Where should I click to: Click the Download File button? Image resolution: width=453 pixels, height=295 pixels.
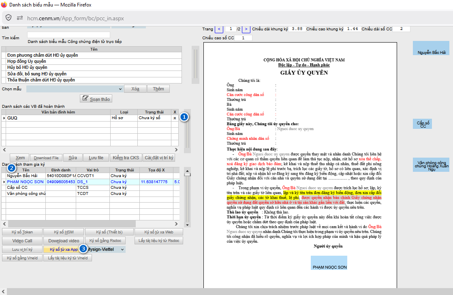pos(46,158)
